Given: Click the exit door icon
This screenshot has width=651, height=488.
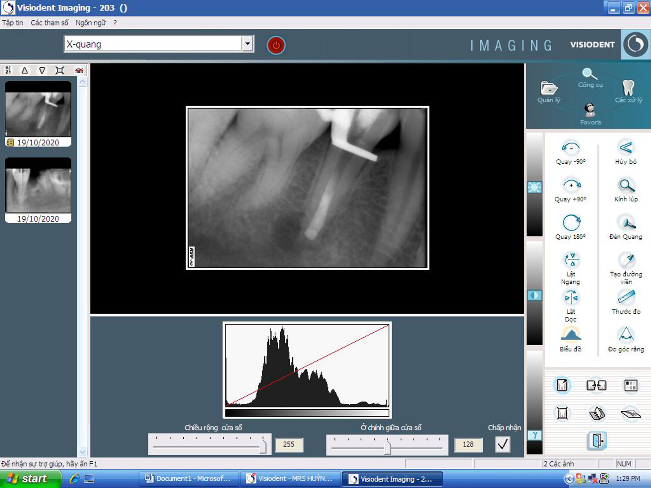Looking at the screenshot, I should click(x=597, y=441).
